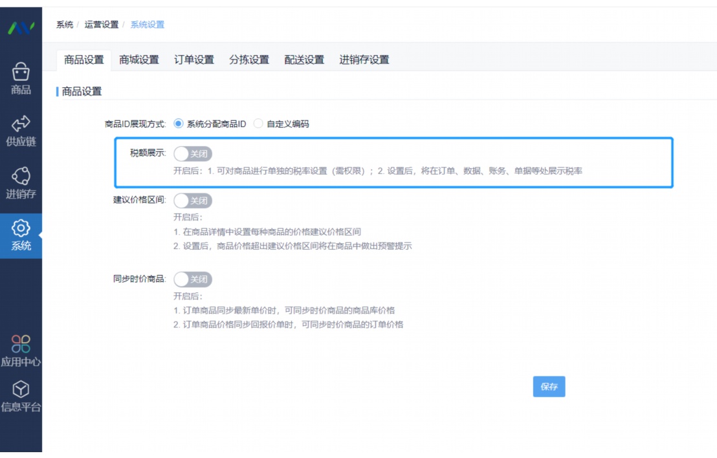This screenshot has height=458, width=717.
Task: Switch to the 商城设置 tab
Action: click(139, 60)
